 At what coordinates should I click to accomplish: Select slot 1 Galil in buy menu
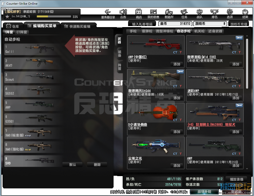(x=33, y=49)
